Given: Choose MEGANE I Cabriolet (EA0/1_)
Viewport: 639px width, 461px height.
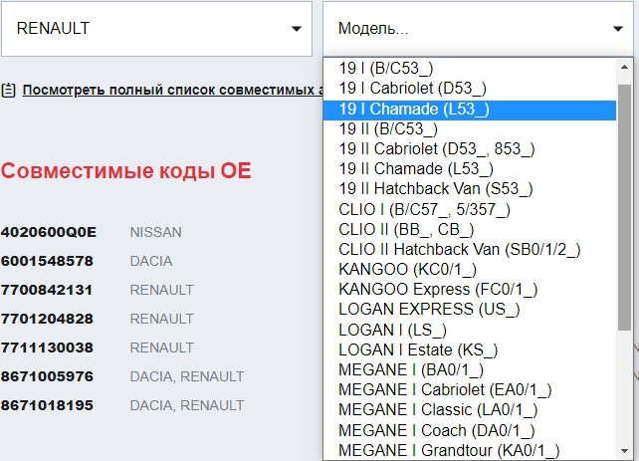Looking at the screenshot, I should tap(445, 389).
